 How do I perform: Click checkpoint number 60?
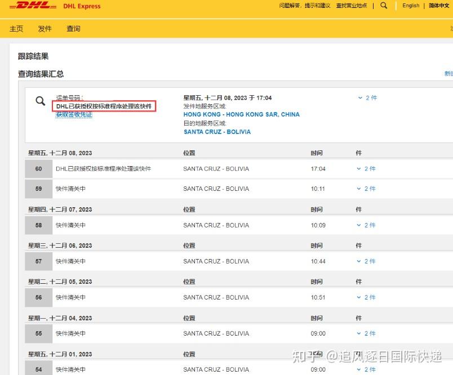[x=39, y=169]
